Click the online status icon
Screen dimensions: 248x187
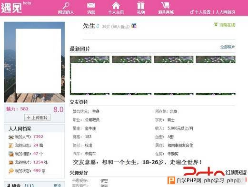coord(216,24)
